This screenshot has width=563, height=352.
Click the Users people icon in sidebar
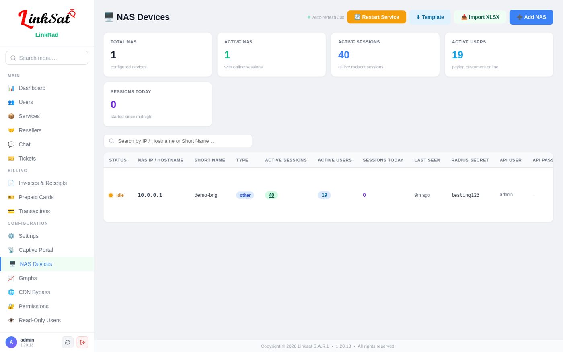click(x=11, y=102)
